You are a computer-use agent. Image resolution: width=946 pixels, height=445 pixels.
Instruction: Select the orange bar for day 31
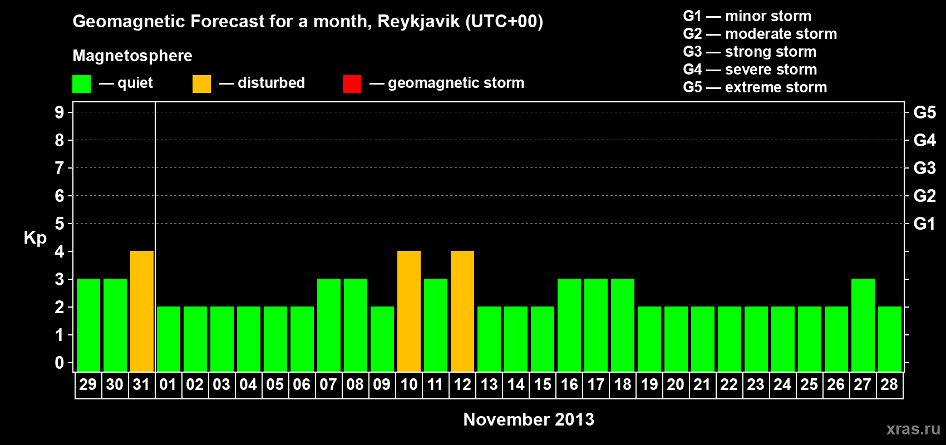[x=142, y=311]
